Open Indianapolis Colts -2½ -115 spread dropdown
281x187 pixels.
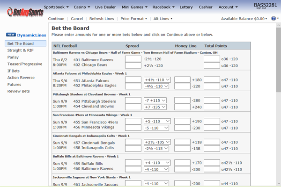tap(156, 149)
